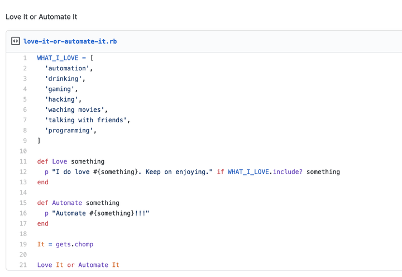Image resolution: width=402 pixels, height=277 pixels.
Task: Click line number 9
Action: pos(25,141)
